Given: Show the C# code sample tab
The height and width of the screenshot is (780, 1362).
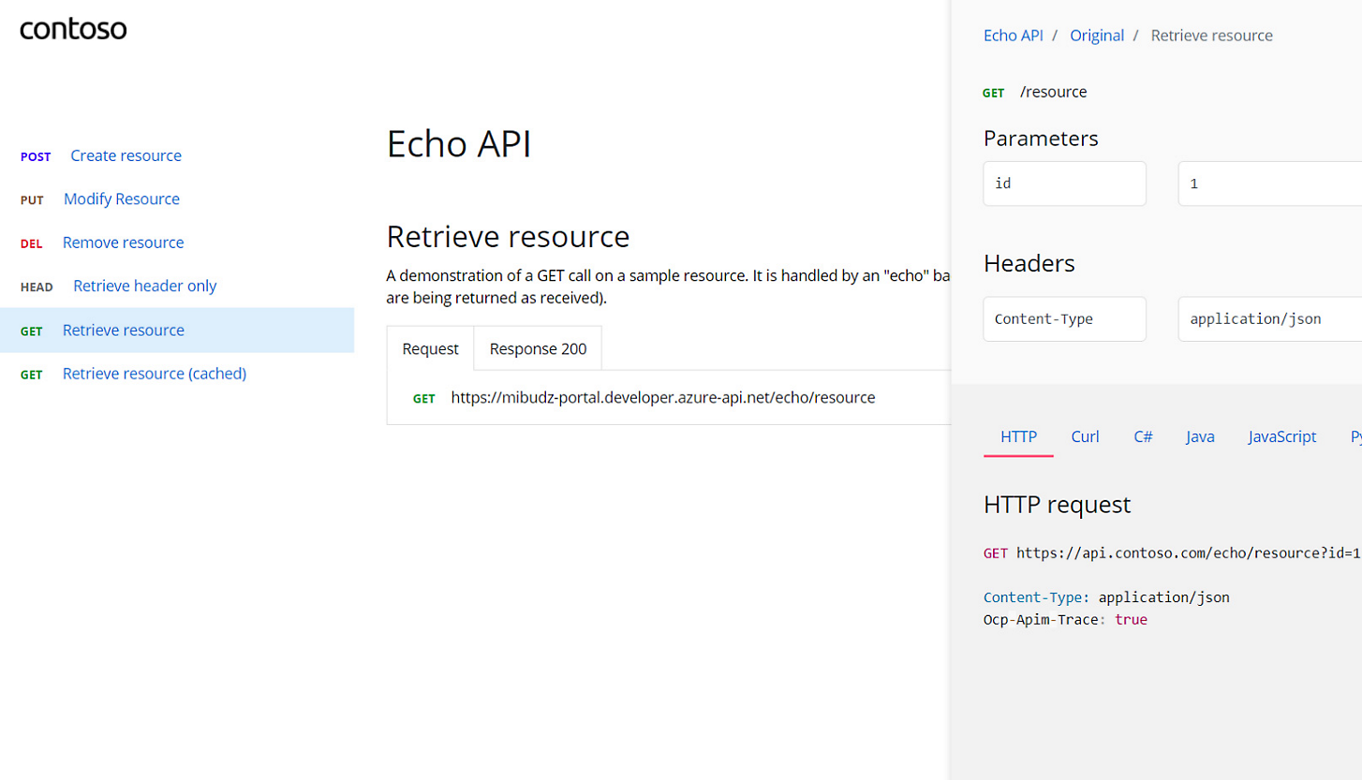Looking at the screenshot, I should 1143,436.
